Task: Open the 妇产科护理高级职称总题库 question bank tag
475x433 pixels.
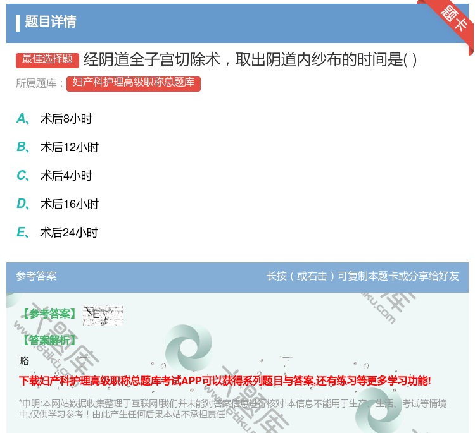Action: (133, 83)
